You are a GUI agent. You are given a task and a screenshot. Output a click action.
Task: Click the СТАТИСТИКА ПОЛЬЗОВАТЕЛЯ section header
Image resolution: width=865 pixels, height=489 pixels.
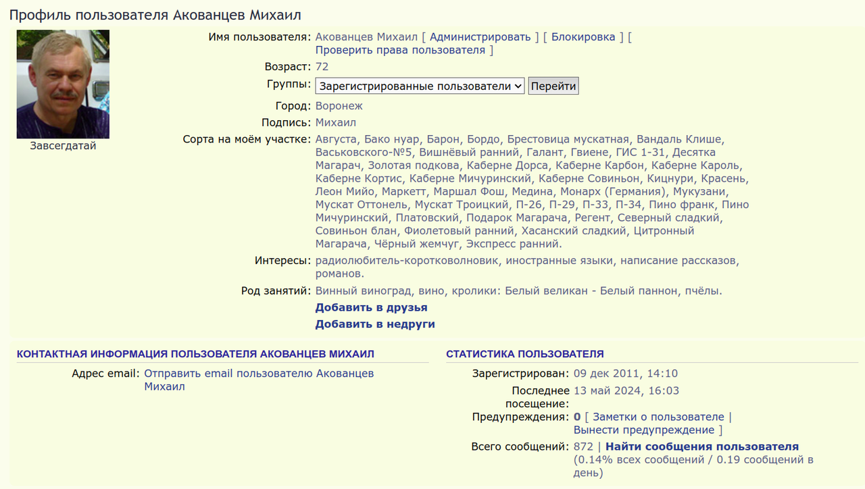point(525,353)
